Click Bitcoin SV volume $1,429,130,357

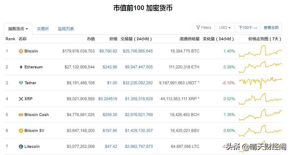point(139,131)
